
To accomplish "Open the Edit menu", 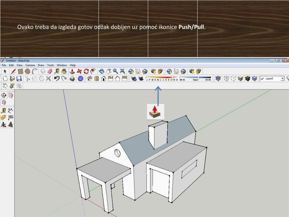I will (11, 65).
